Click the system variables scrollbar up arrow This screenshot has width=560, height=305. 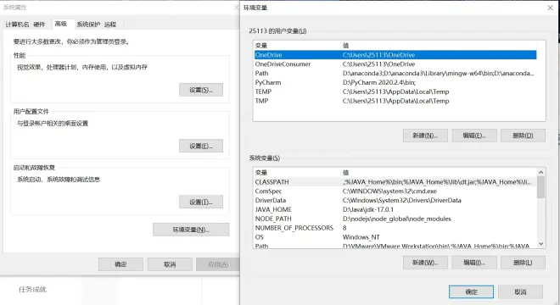540,172
